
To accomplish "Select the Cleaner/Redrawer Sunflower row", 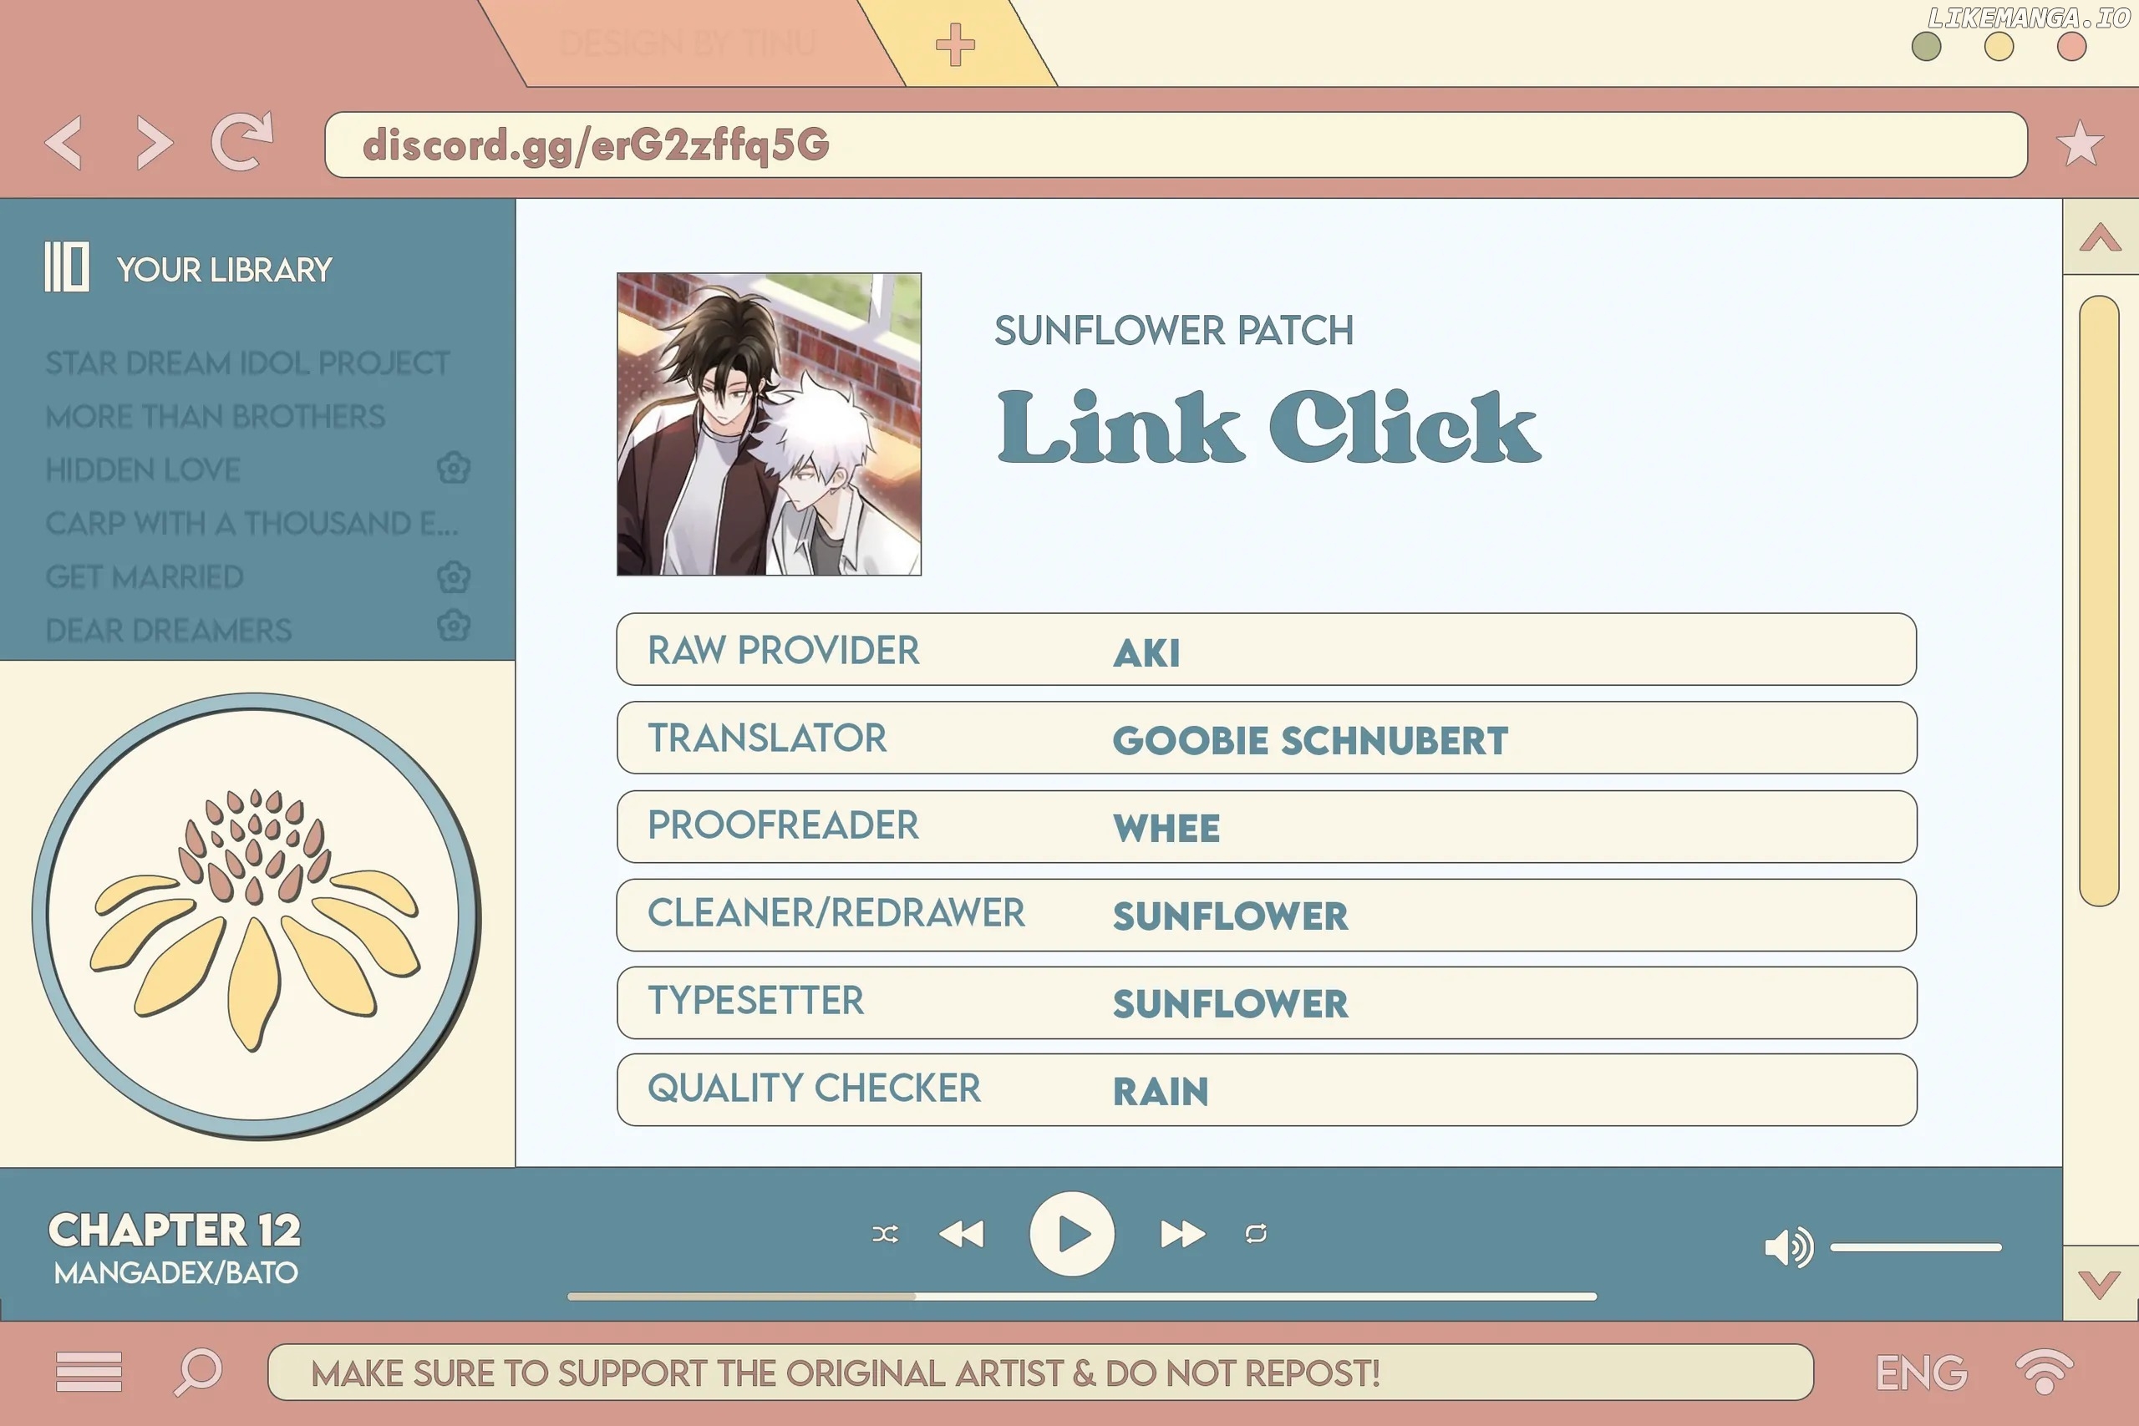I will tap(1266, 914).
